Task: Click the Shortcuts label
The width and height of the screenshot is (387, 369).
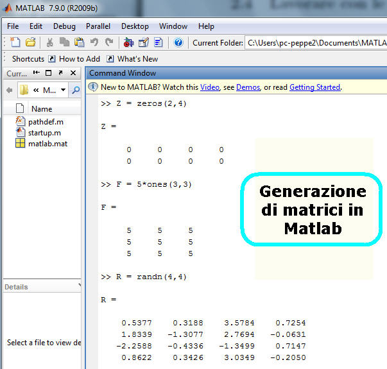Action: click(x=28, y=59)
